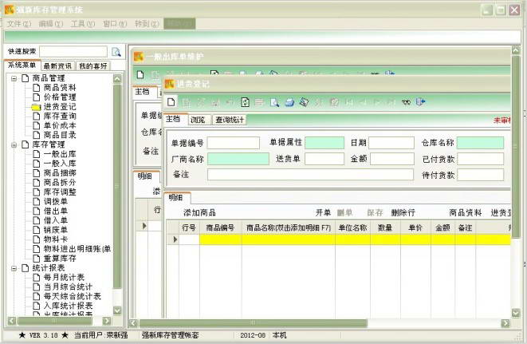Open 一般入库 tree item
The image size is (527, 344).
60,164
